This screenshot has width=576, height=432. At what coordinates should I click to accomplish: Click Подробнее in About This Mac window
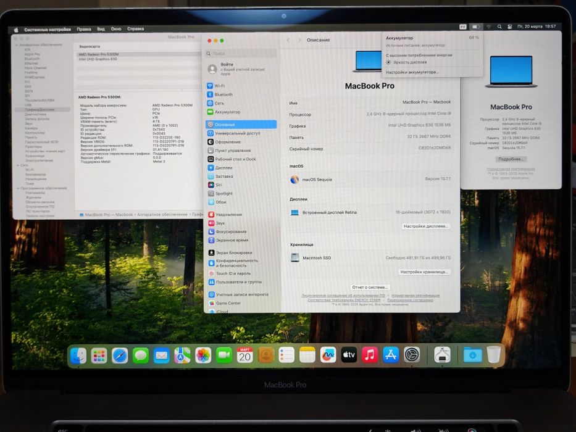point(510,159)
